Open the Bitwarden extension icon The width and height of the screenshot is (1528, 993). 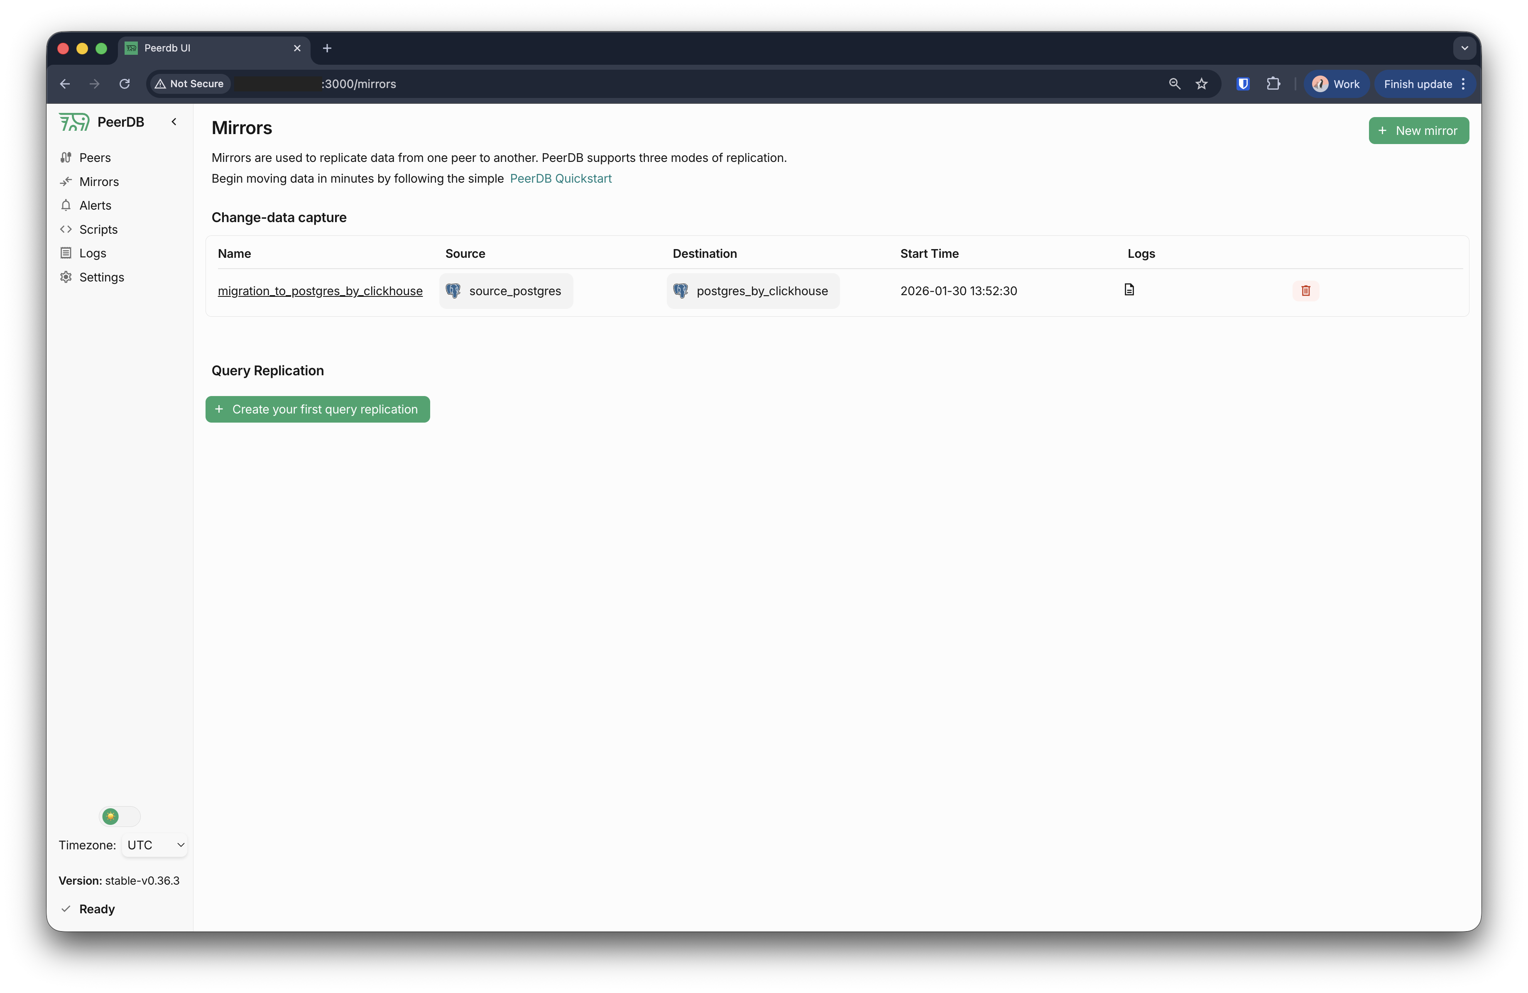point(1243,84)
